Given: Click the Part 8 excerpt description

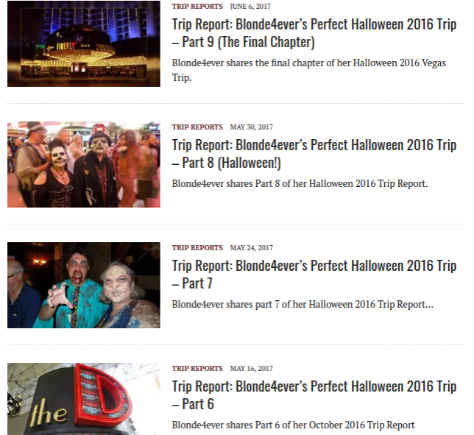Looking at the screenshot, I should pyautogui.click(x=300, y=183).
